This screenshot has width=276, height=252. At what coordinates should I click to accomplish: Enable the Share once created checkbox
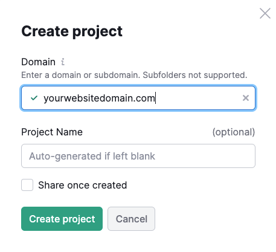click(27, 185)
